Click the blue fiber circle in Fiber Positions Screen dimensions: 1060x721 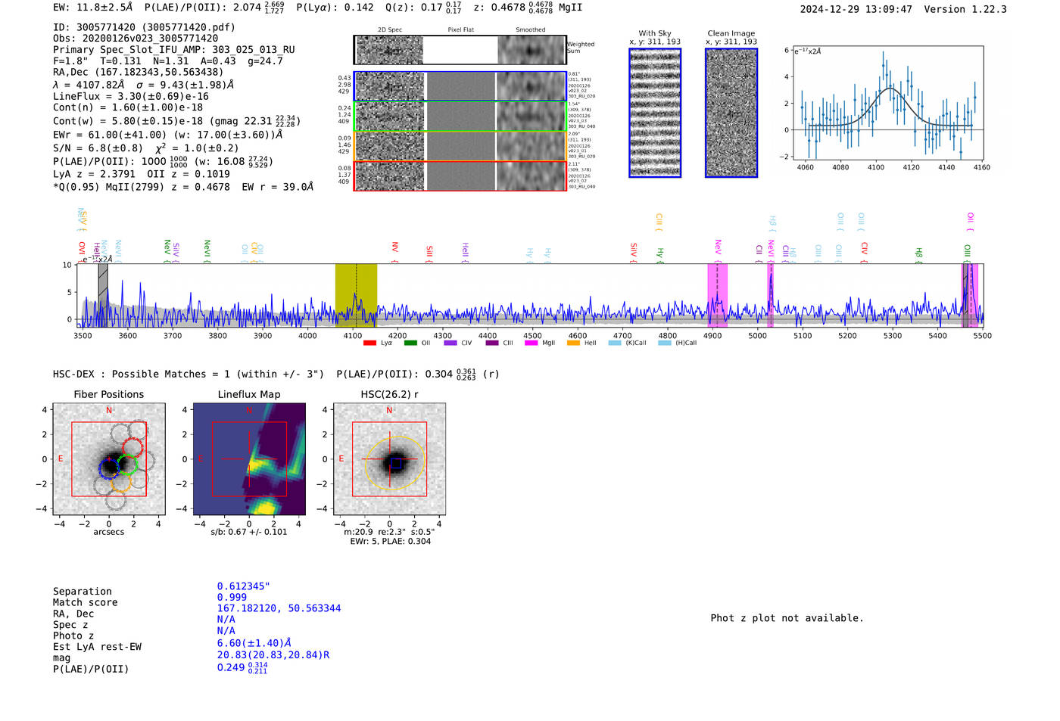110,468
